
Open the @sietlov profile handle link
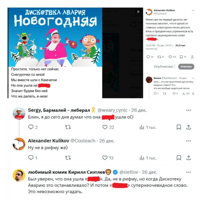pyautogui.click(x=129, y=172)
